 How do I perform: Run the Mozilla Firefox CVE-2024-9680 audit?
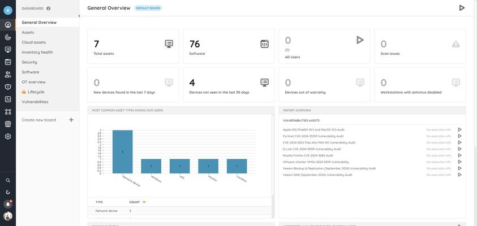coord(459,155)
